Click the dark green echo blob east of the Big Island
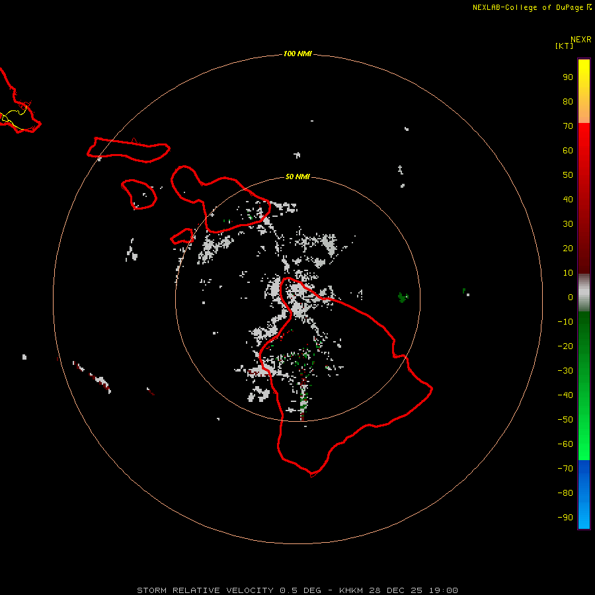Image resolution: width=595 pixels, height=595 pixels. (x=403, y=297)
